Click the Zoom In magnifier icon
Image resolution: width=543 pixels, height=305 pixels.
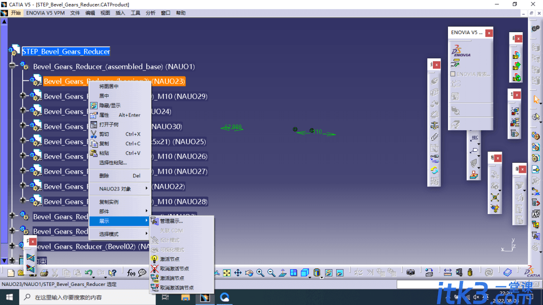260,273
